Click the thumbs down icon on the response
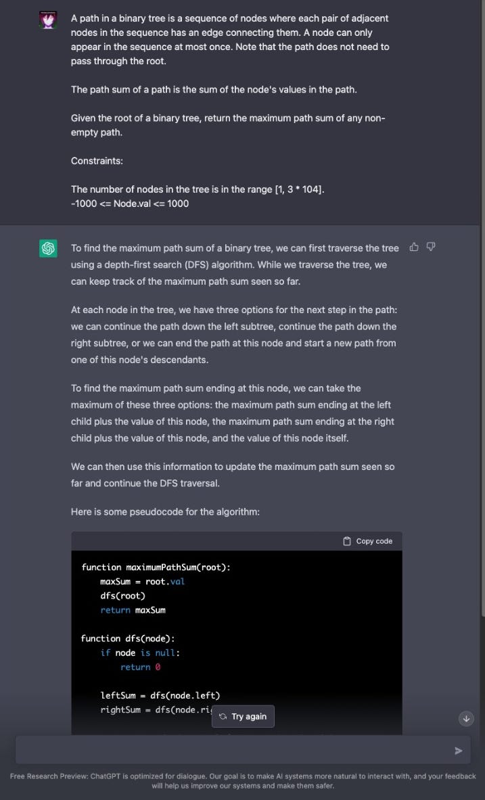This screenshot has height=800, width=485. [431, 248]
